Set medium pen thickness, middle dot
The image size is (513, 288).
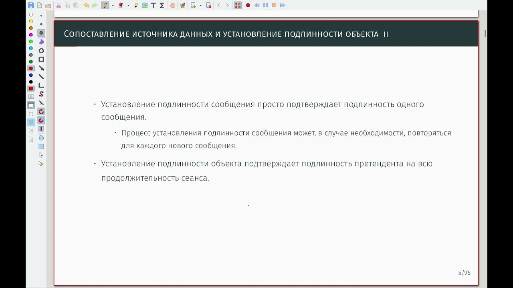[41, 24]
